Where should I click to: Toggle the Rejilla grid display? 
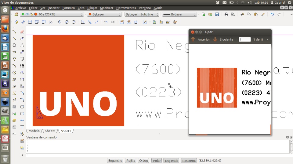tap(131, 160)
